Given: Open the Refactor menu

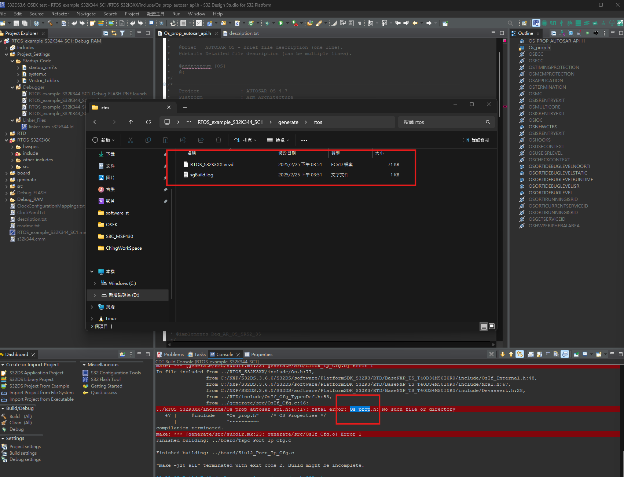Looking at the screenshot, I should click(60, 14).
